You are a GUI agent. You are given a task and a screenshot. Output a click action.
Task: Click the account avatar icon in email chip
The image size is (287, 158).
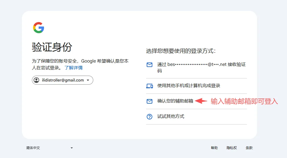pos(36,80)
